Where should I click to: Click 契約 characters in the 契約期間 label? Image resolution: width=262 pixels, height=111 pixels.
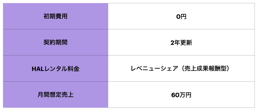click(x=50, y=42)
